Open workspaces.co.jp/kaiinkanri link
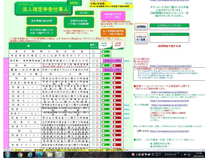 [169, 92]
